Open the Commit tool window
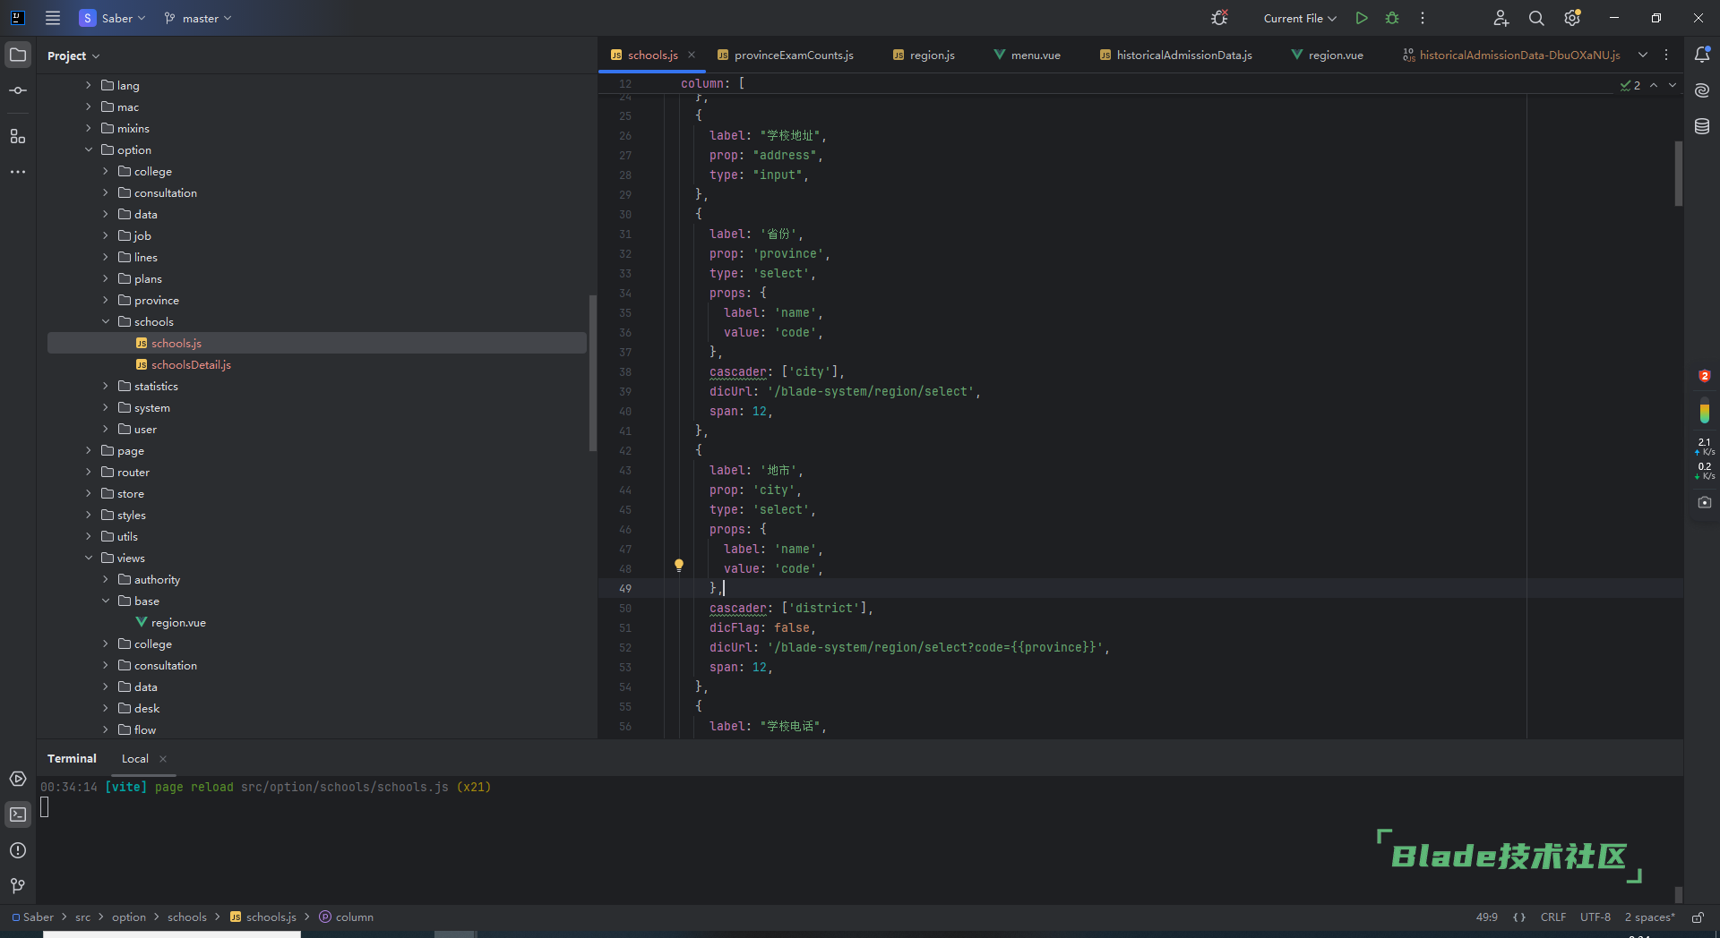 coord(18,90)
